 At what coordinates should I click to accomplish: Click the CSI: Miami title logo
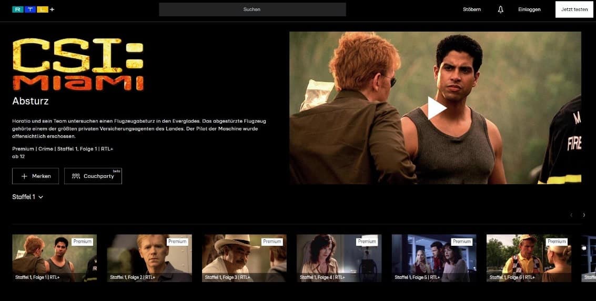pos(78,64)
